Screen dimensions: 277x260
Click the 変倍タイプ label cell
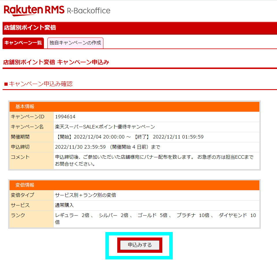click(31, 195)
